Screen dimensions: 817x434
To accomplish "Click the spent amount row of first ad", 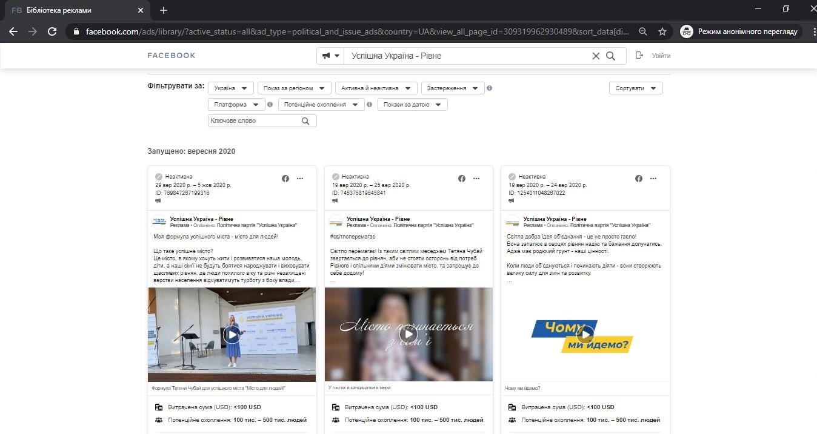I will click(208, 407).
